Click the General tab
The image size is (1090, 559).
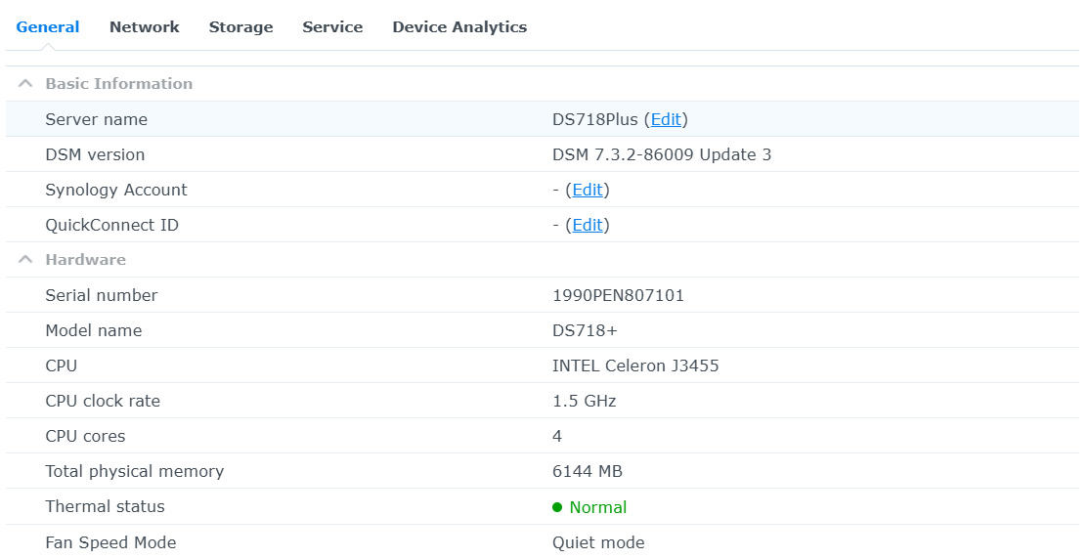coord(48,27)
